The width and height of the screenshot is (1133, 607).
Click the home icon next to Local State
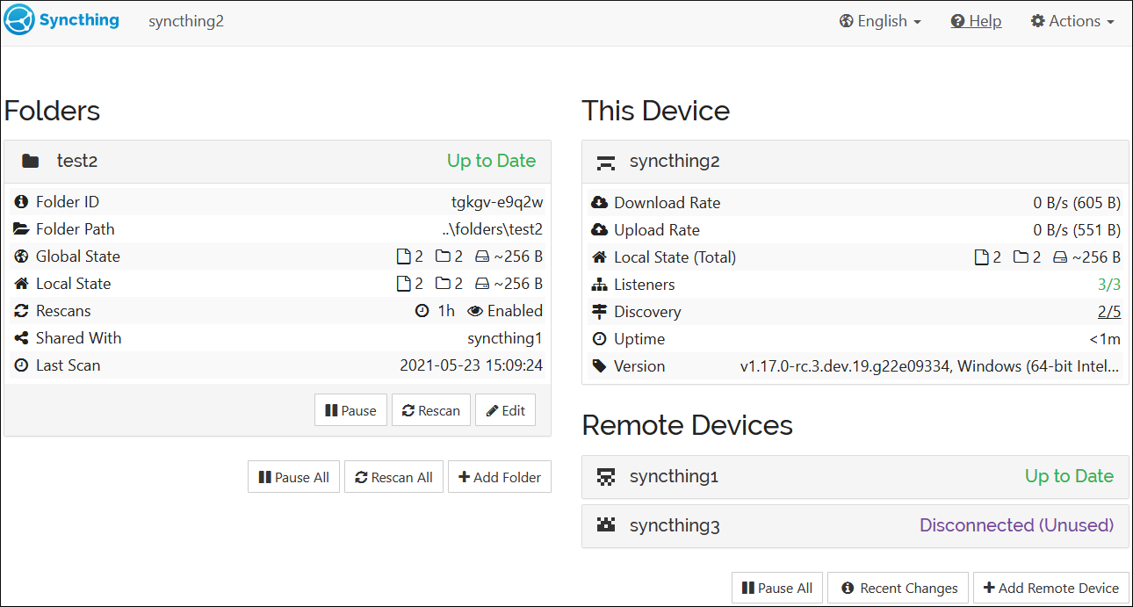pos(22,284)
